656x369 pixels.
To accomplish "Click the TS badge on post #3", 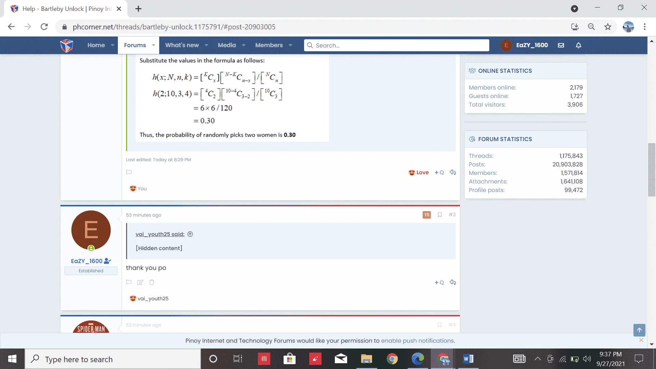I will [x=426, y=215].
